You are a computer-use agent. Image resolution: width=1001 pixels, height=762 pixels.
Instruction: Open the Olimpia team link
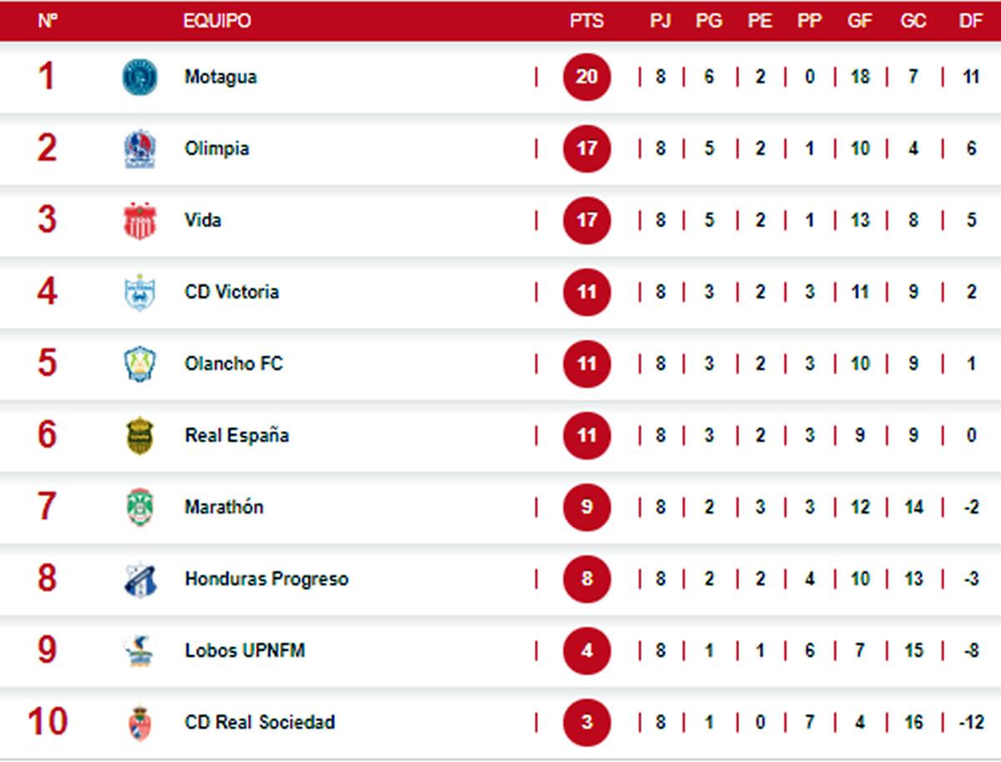(217, 149)
